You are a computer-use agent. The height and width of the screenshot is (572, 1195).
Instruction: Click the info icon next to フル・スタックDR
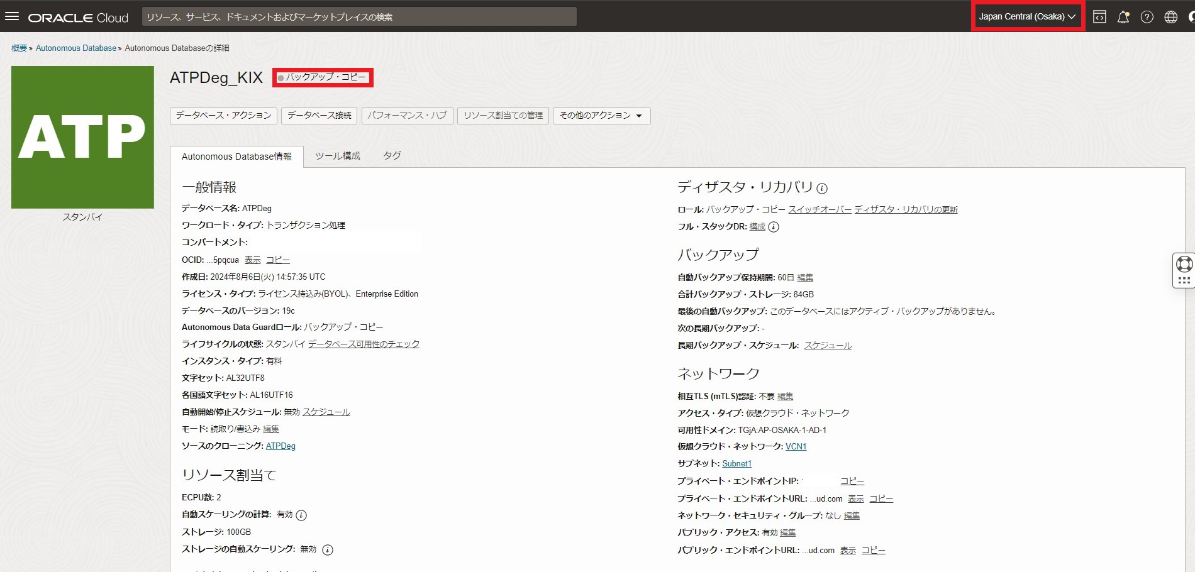pyautogui.click(x=774, y=228)
